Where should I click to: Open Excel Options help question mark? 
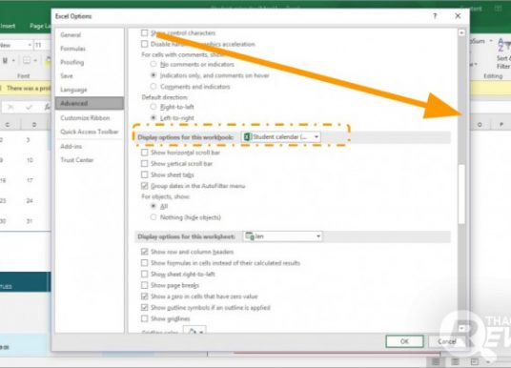[435, 16]
